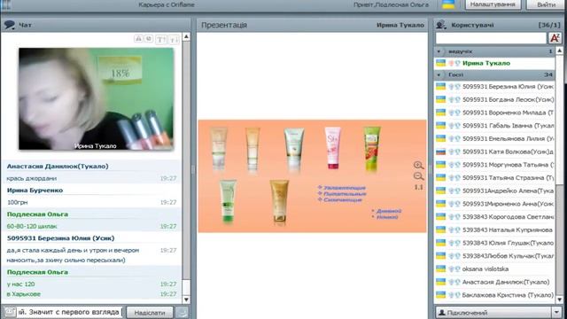Zoom out of the presentation slide
This screenshot has width=567, height=319.
click(x=418, y=176)
